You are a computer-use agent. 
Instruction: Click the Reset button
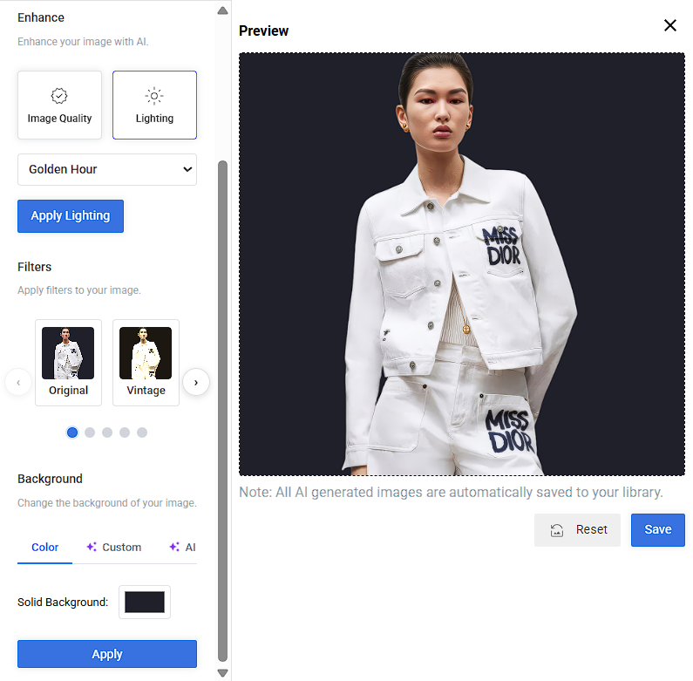coord(577,530)
